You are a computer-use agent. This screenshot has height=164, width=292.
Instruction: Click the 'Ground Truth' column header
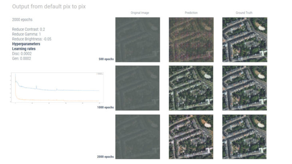pos(244,13)
